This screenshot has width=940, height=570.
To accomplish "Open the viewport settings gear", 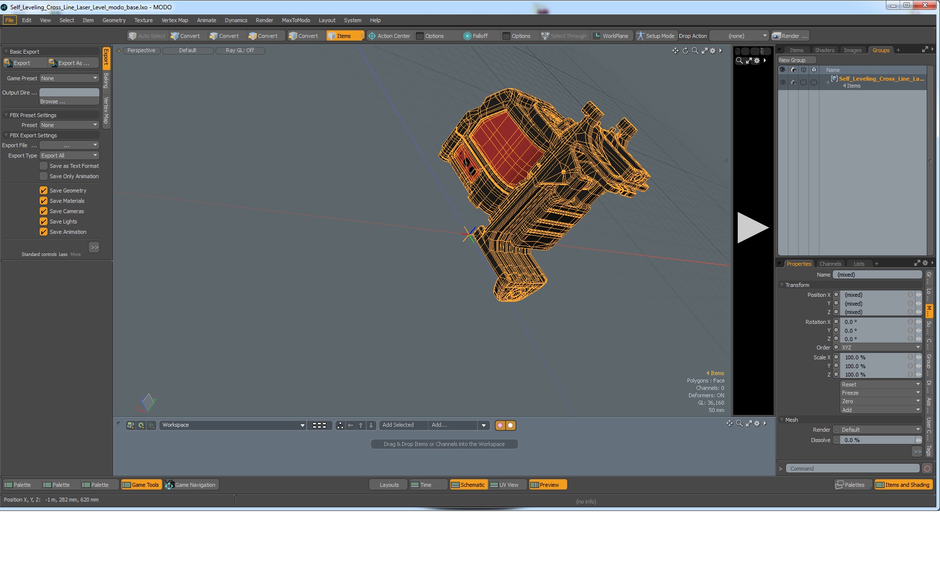I will pos(713,51).
